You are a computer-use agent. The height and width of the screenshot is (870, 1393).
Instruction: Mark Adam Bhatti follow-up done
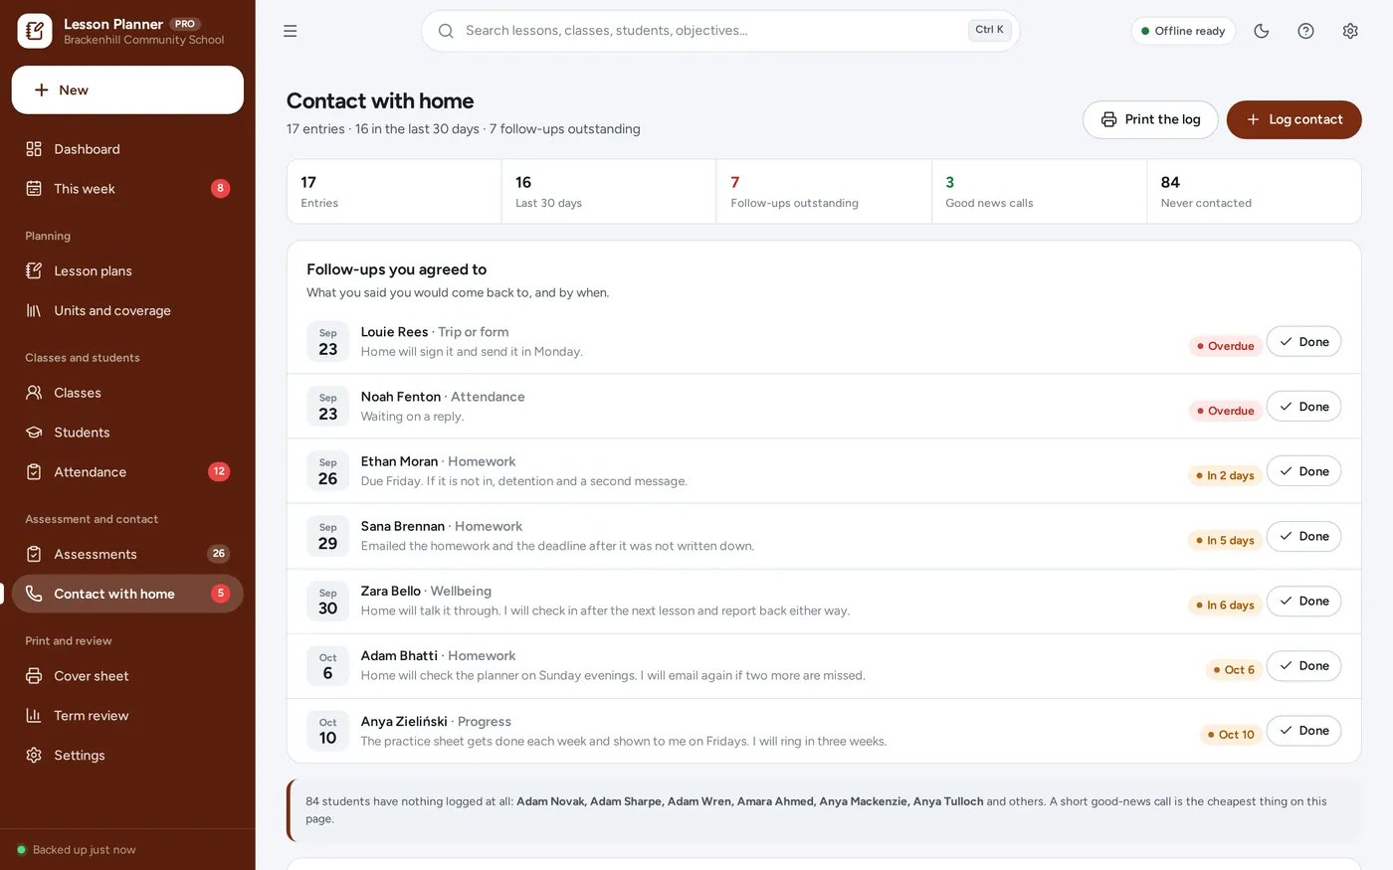pos(1303,666)
